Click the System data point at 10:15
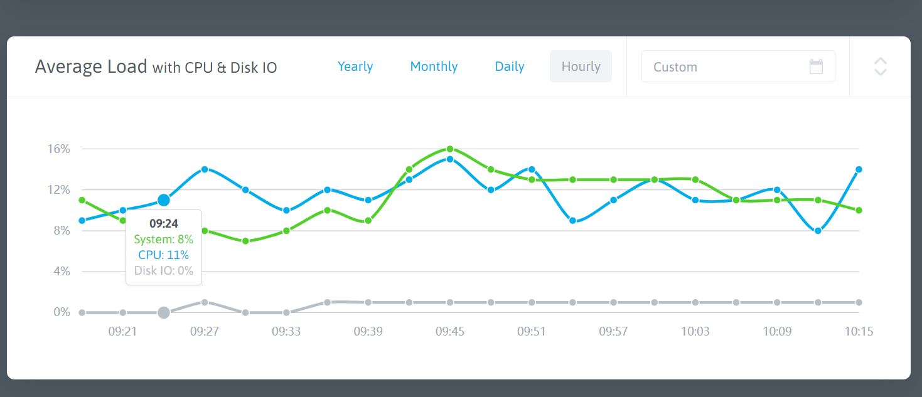The height and width of the screenshot is (397, 922). click(x=859, y=210)
